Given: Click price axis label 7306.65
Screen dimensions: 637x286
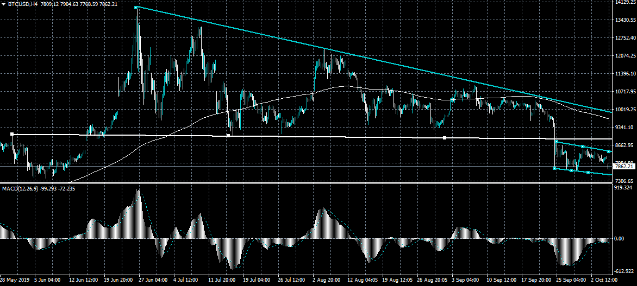Looking at the screenshot, I should click(625, 181).
